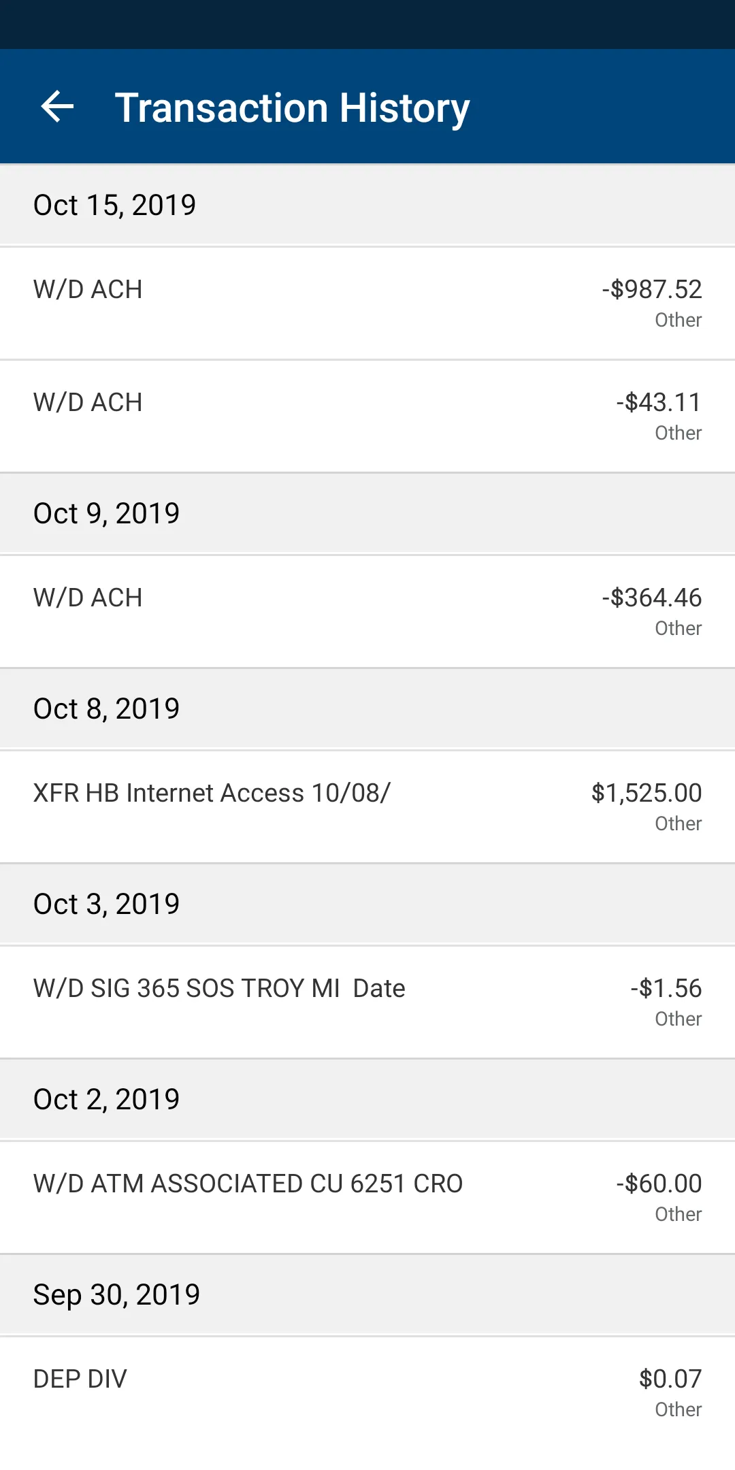
Task: Tap the Oct 15, 2019 date header
Action: pyautogui.click(x=114, y=206)
